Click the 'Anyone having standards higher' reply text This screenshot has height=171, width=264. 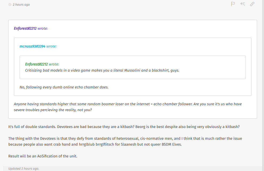(128, 107)
